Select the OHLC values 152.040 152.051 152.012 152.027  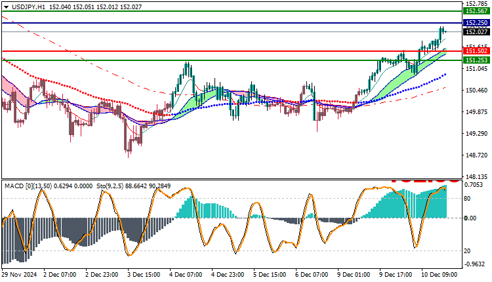tap(95, 7)
